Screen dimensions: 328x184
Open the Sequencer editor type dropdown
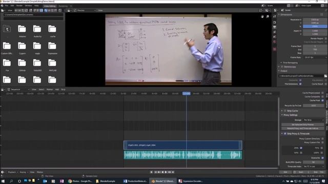tap(18, 89)
